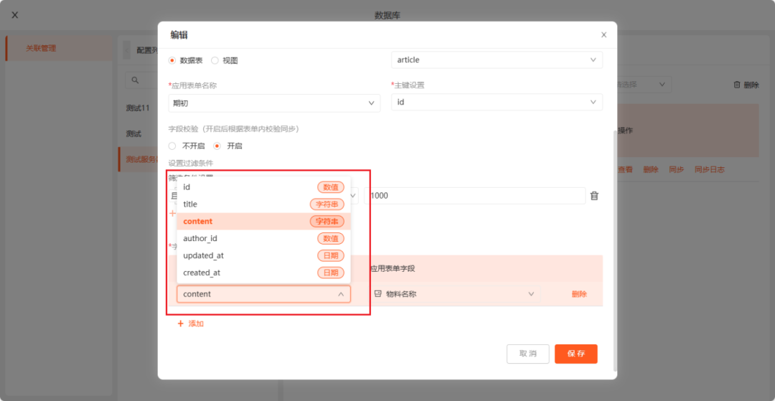Open the 主键设置 dropdown showing id
The image size is (775, 401).
497,102
